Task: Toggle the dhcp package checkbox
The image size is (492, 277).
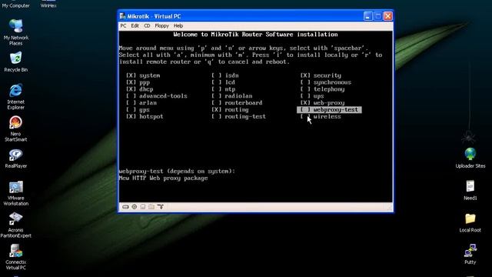Action: [x=131, y=89]
